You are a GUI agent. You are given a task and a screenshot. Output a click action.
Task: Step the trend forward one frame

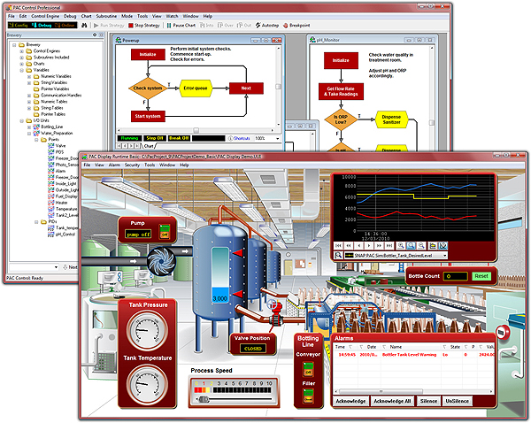click(x=369, y=245)
